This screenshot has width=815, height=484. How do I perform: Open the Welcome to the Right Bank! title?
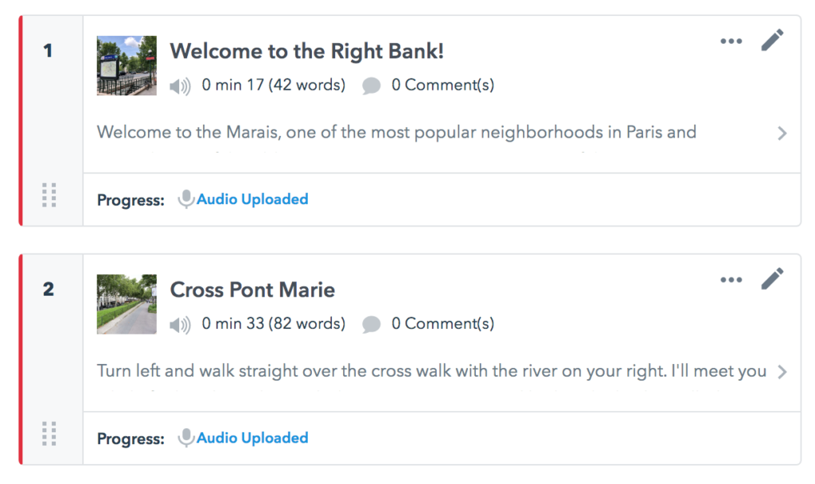(x=306, y=52)
